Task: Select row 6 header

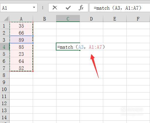Action: 5,61
